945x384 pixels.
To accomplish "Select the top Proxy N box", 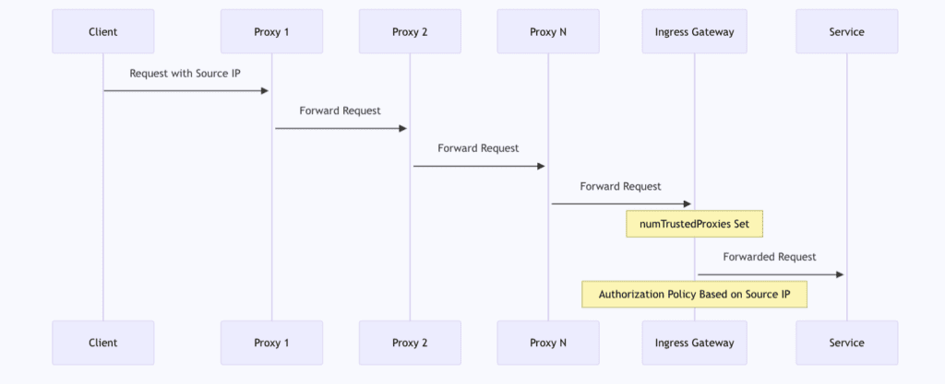I will 548,31.
